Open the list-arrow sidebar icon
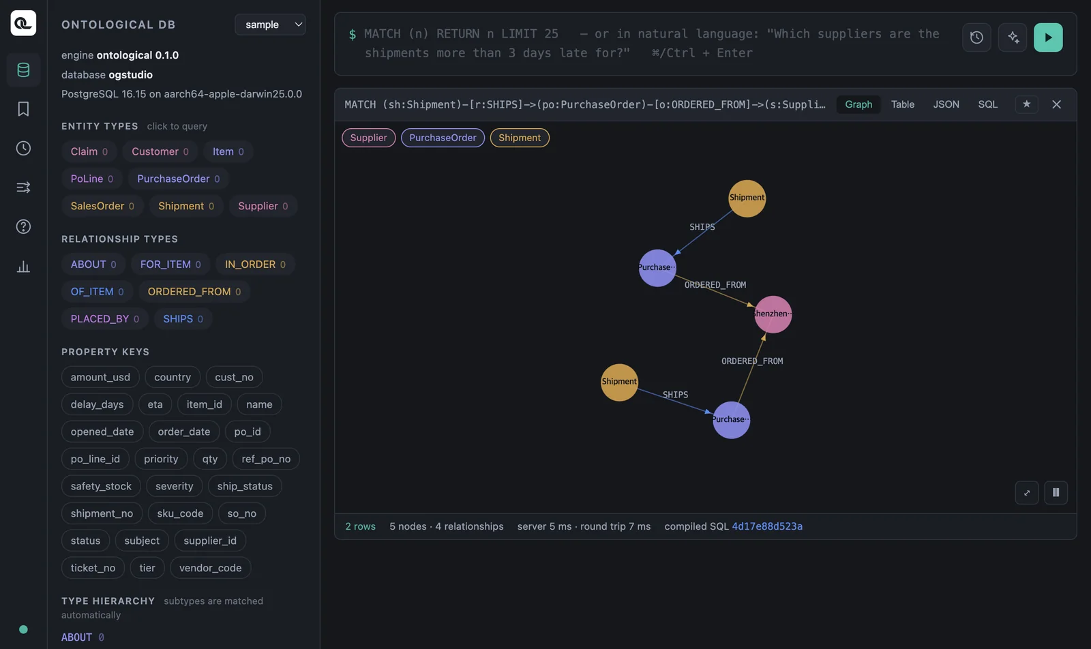 click(x=23, y=187)
